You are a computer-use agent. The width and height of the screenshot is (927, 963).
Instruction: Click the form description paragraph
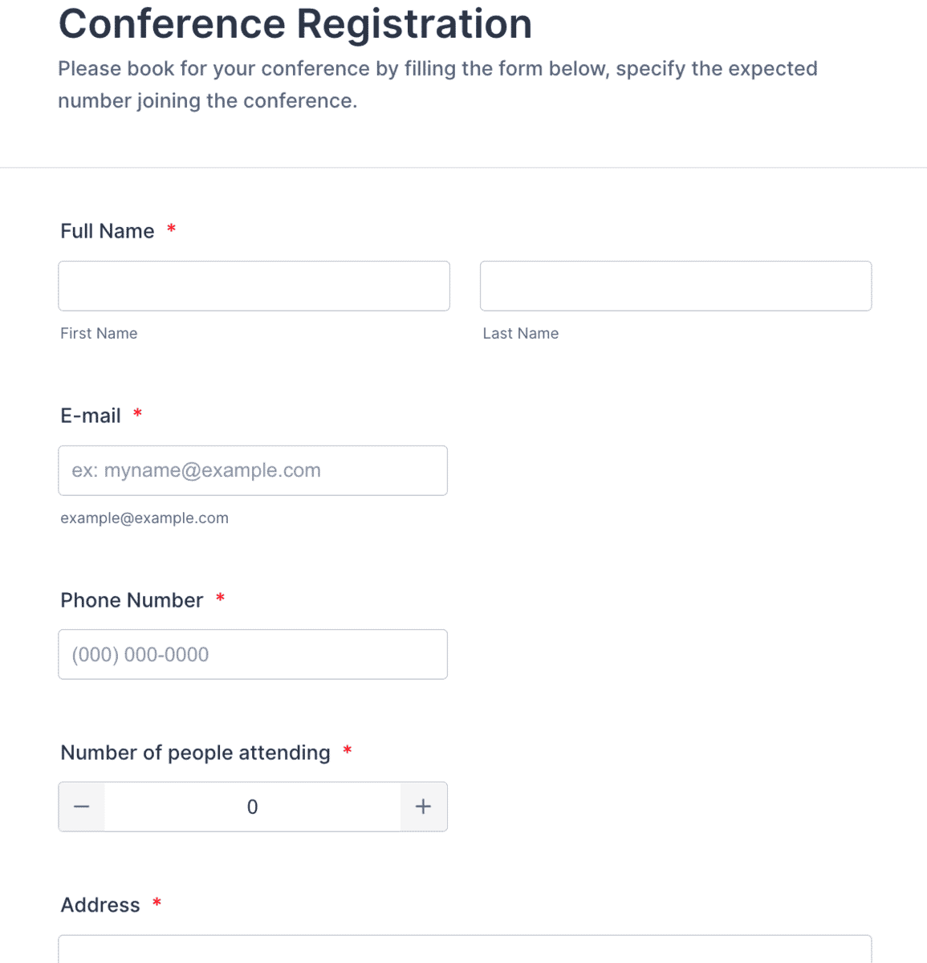click(437, 84)
